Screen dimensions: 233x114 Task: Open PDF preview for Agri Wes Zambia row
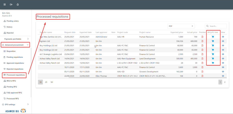click(x=202, y=37)
